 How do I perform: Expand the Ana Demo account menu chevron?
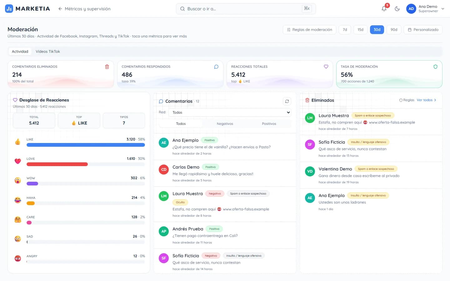[x=443, y=9]
